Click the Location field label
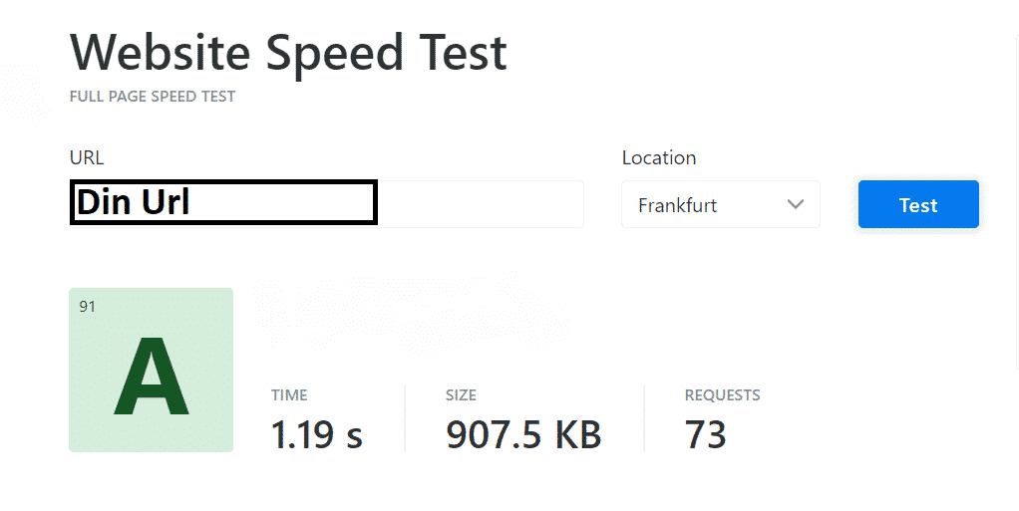The height and width of the screenshot is (511, 1019). [658, 157]
